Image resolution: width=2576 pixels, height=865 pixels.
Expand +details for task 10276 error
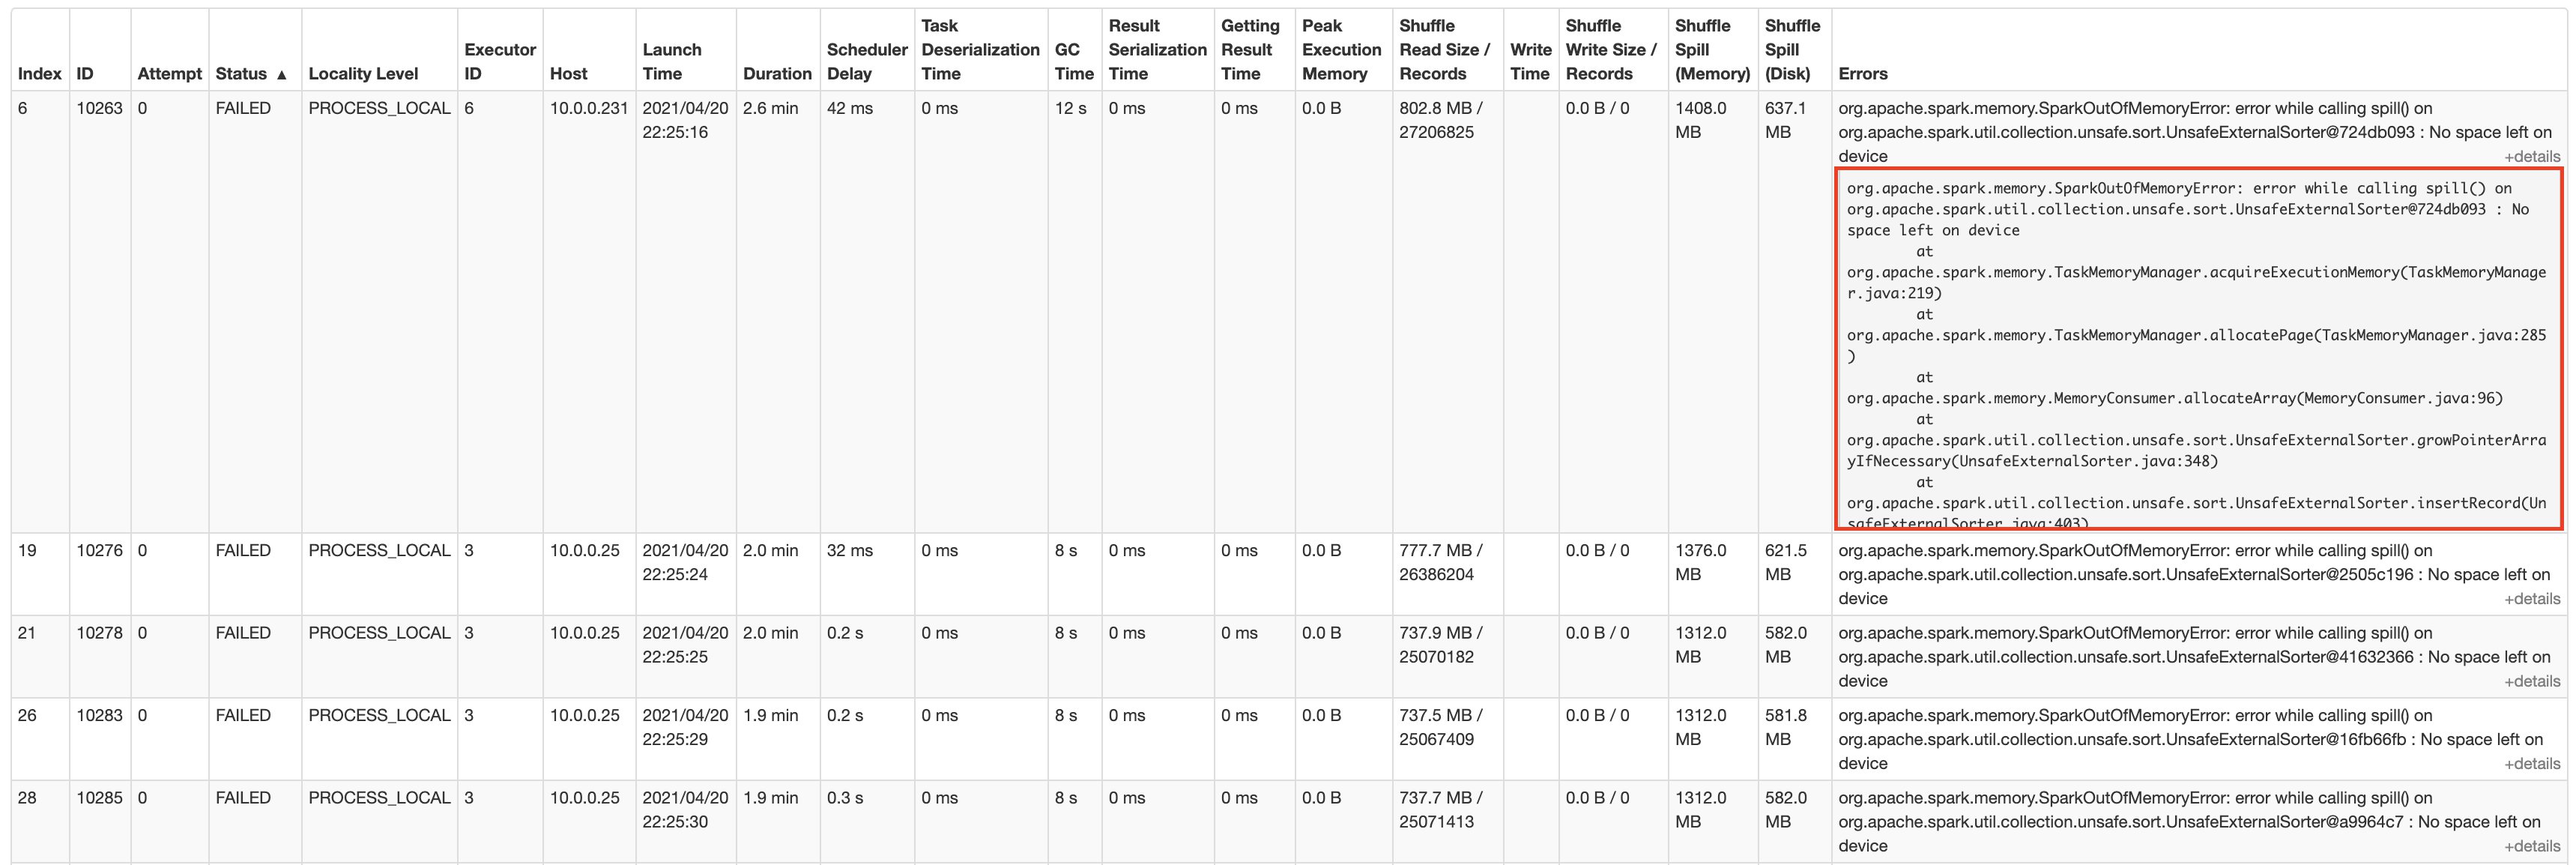[x=2532, y=599]
